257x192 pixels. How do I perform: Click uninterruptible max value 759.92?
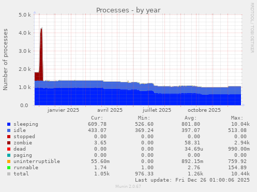[237, 161]
